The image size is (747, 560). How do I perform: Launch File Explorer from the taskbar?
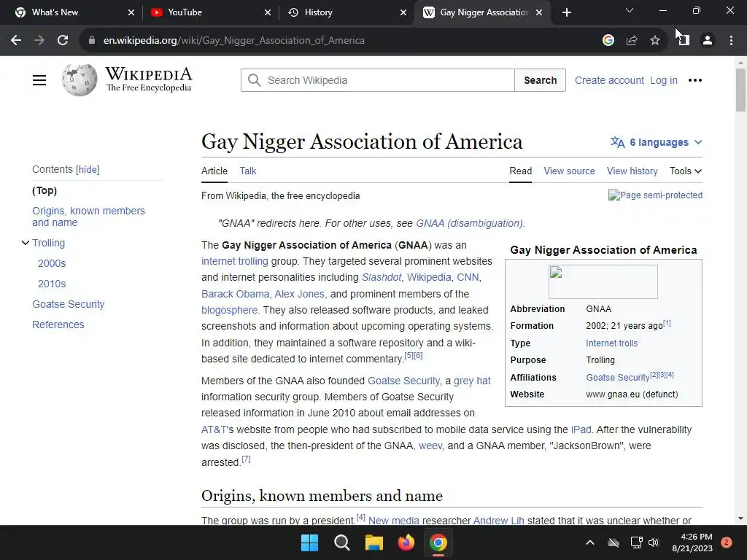point(374,542)
